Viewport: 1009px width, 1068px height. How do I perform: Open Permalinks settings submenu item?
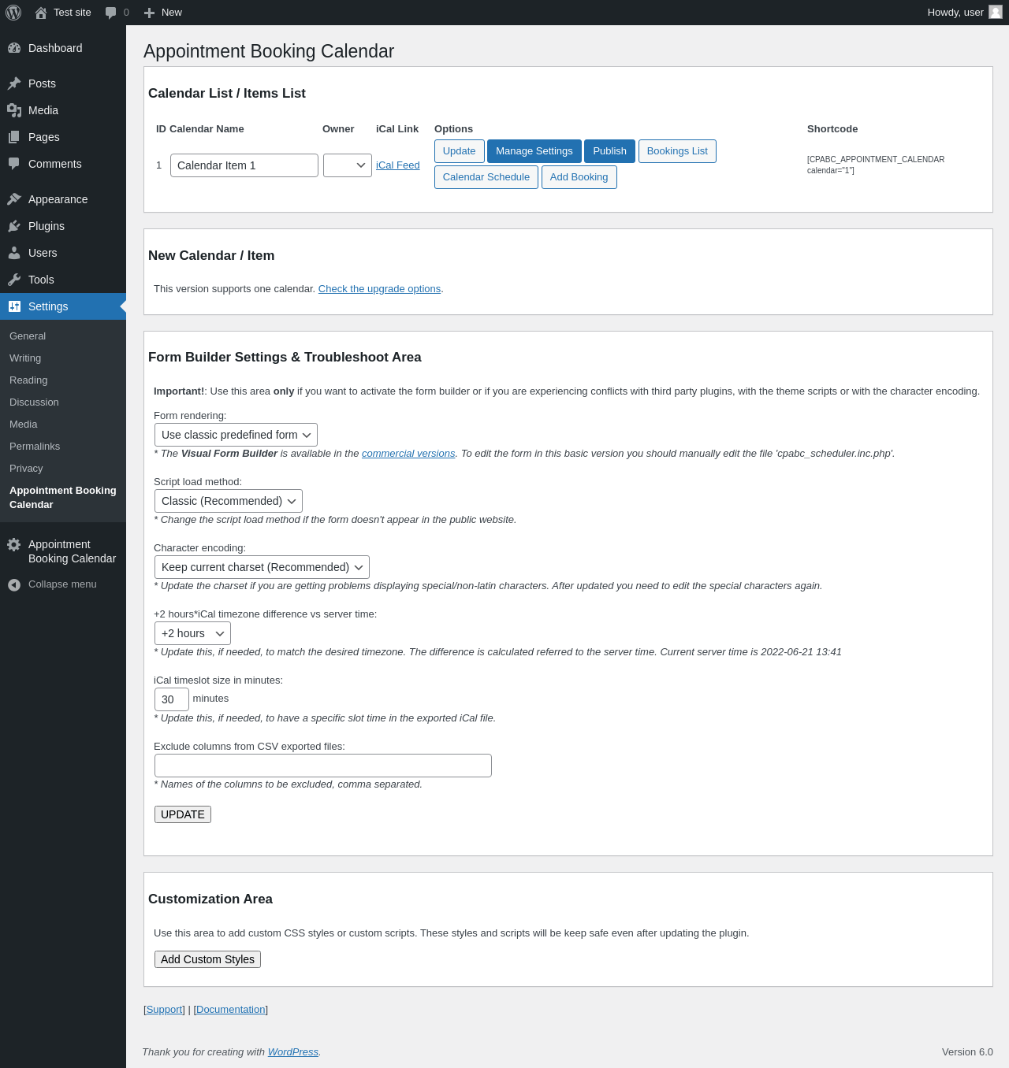coord(35,447)
